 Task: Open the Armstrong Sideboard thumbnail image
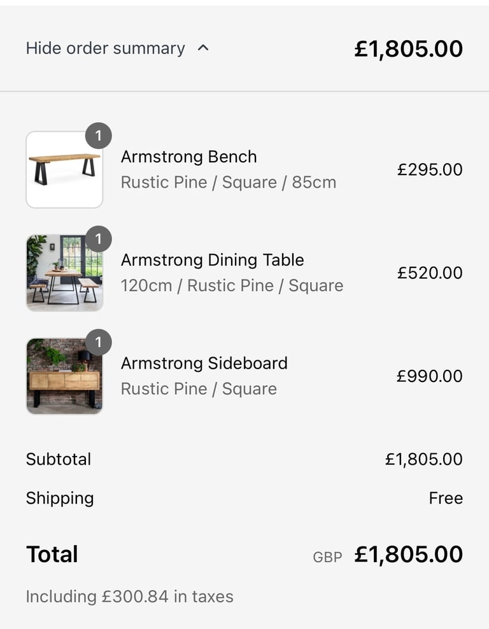tap(64, 376)
